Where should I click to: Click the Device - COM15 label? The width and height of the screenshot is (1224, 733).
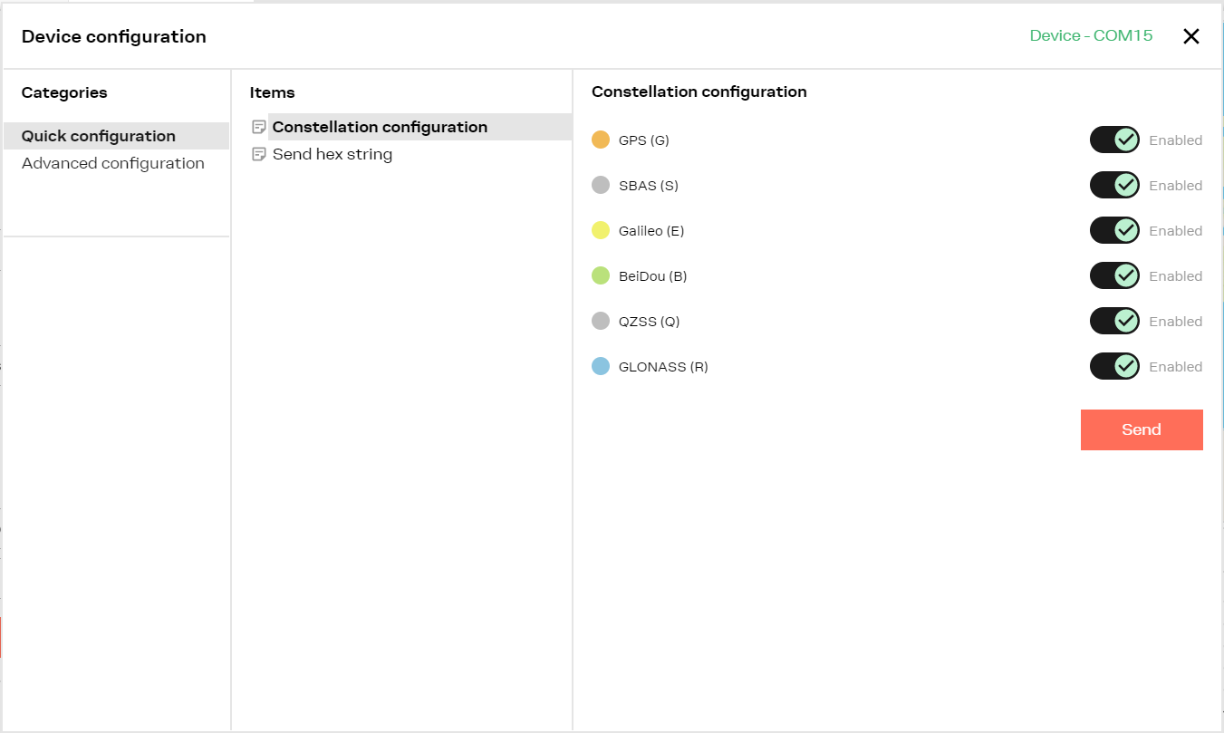coord(1091,36)
